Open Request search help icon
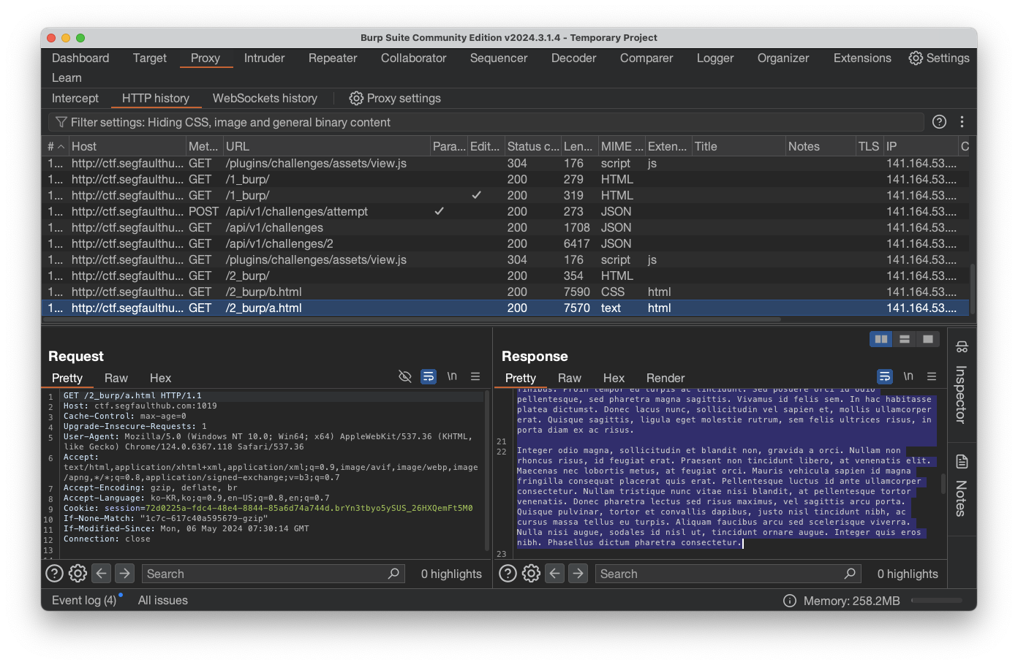Screen dimensions: 1018x665 pos(54,574)
